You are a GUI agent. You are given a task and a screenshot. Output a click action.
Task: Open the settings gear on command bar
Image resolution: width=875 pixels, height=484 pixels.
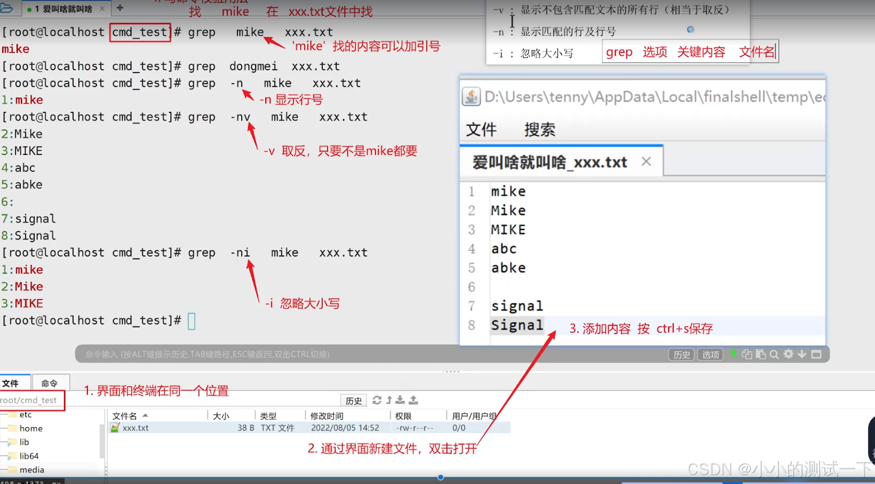click(788, 354)
